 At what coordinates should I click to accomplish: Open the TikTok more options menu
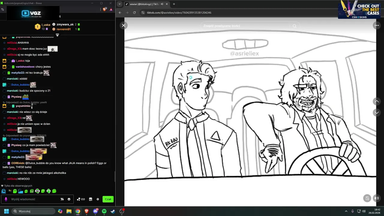(x=376, y=25)
